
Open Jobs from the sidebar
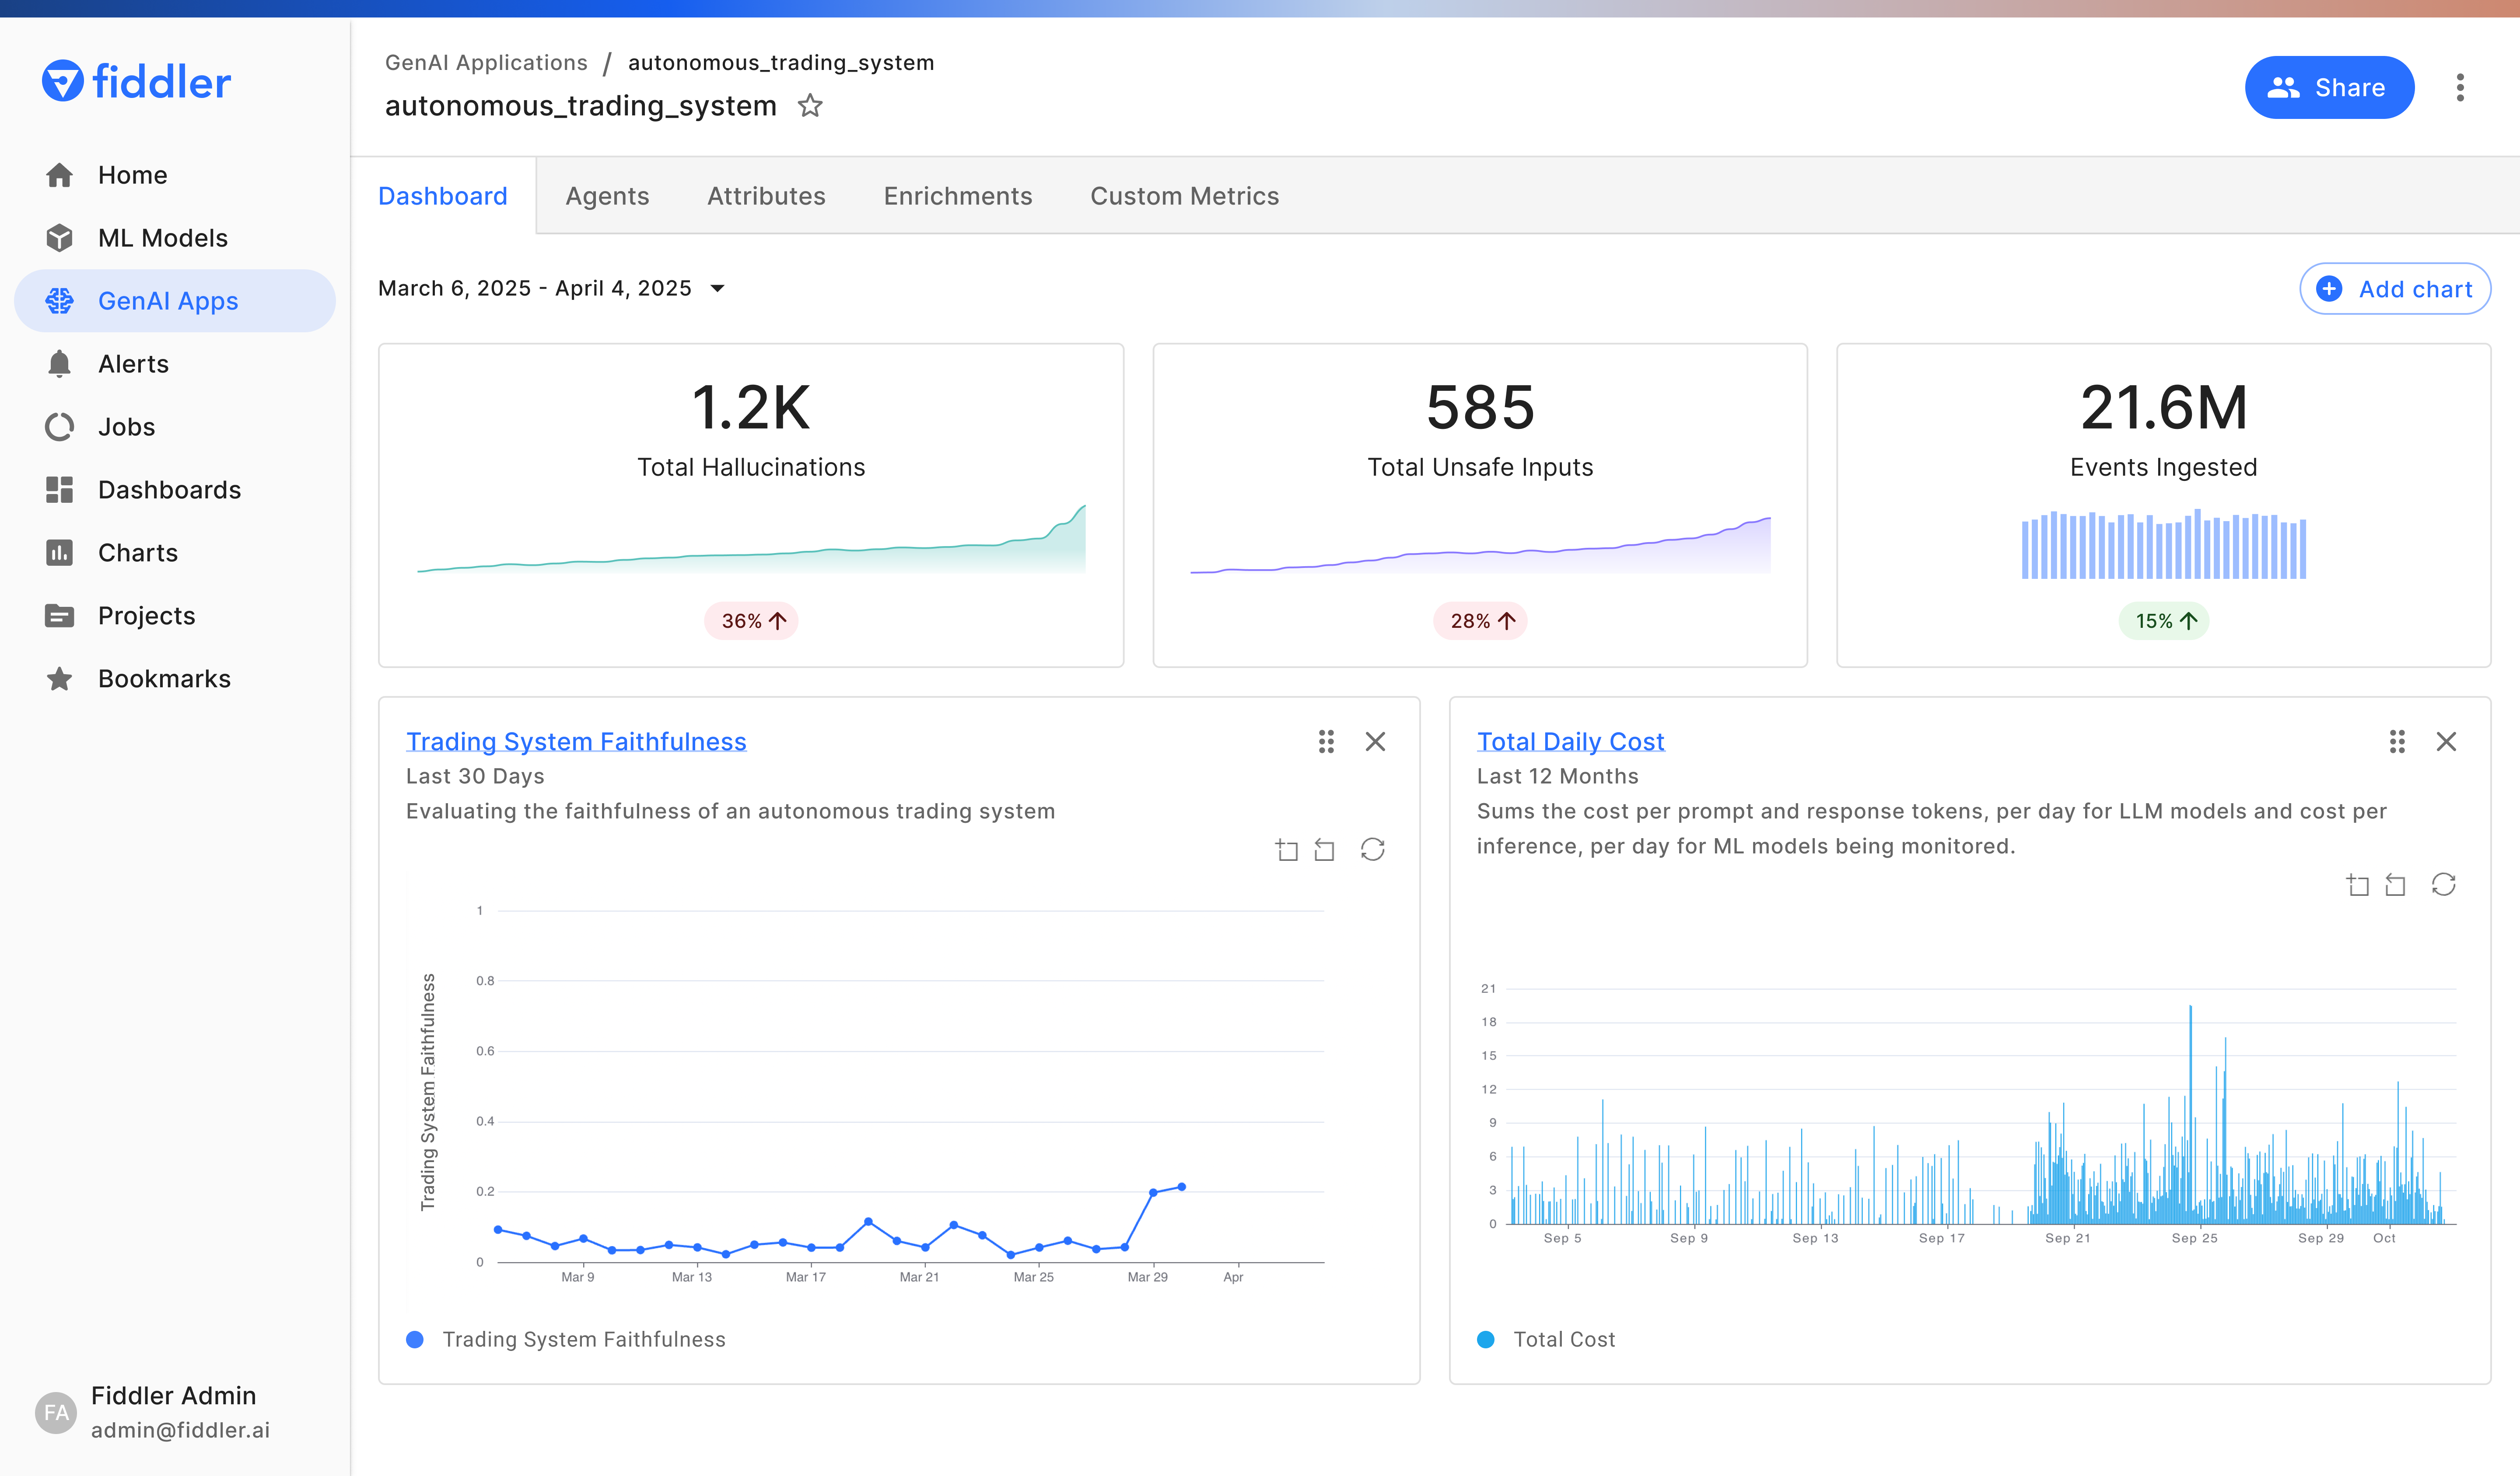pos(126,427)
